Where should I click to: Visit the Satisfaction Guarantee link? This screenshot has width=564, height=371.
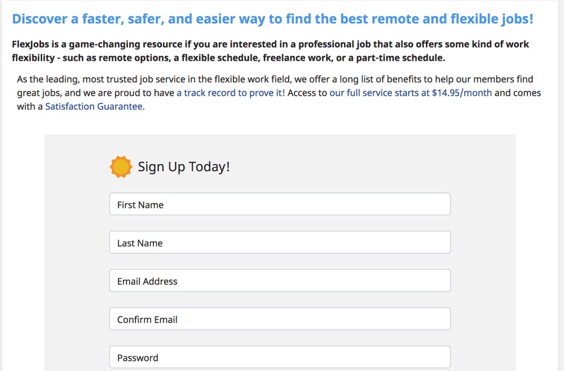(x=95, y=106)
